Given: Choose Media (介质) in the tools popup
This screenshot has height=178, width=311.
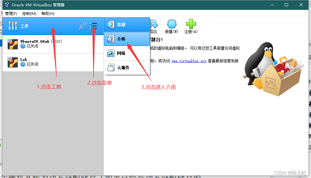Looking at the screenshot, I should pos(127,39).
